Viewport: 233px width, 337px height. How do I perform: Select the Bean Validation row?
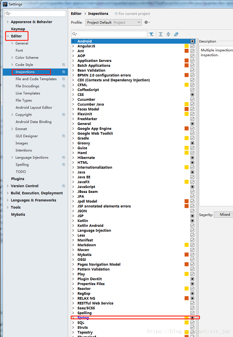[x=134, y=70]
